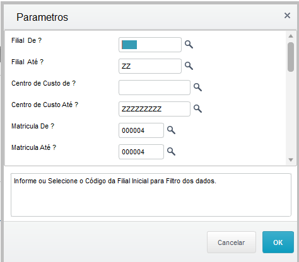The width and height of the screenshot is (299, 262).
Task: Click Centro de Custo Até field with ZZZZZZZZZ
Action: [x=155, y=109]
